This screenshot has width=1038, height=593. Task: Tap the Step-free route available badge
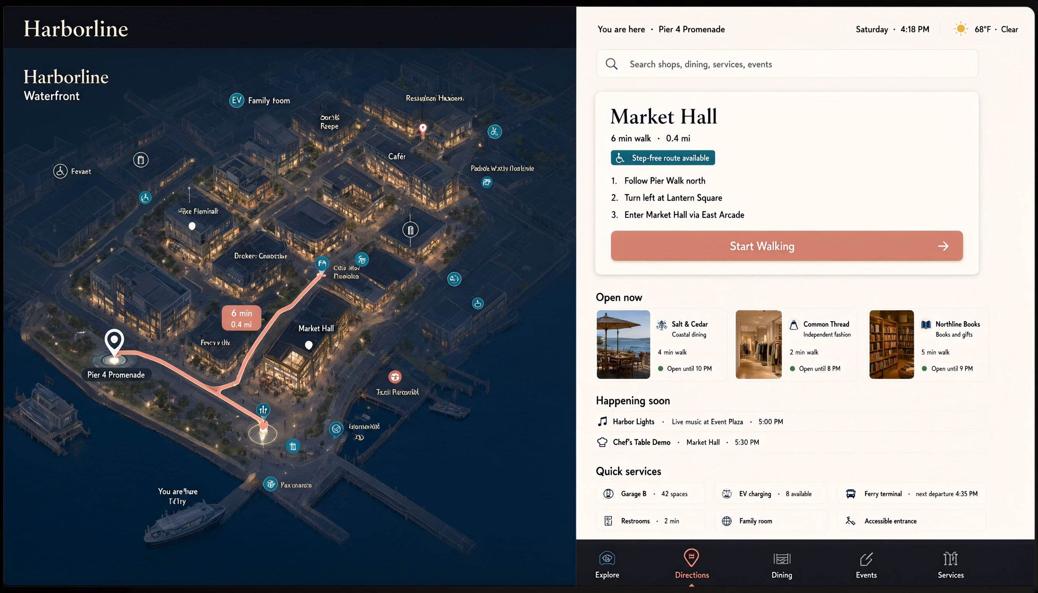(663, 158)
